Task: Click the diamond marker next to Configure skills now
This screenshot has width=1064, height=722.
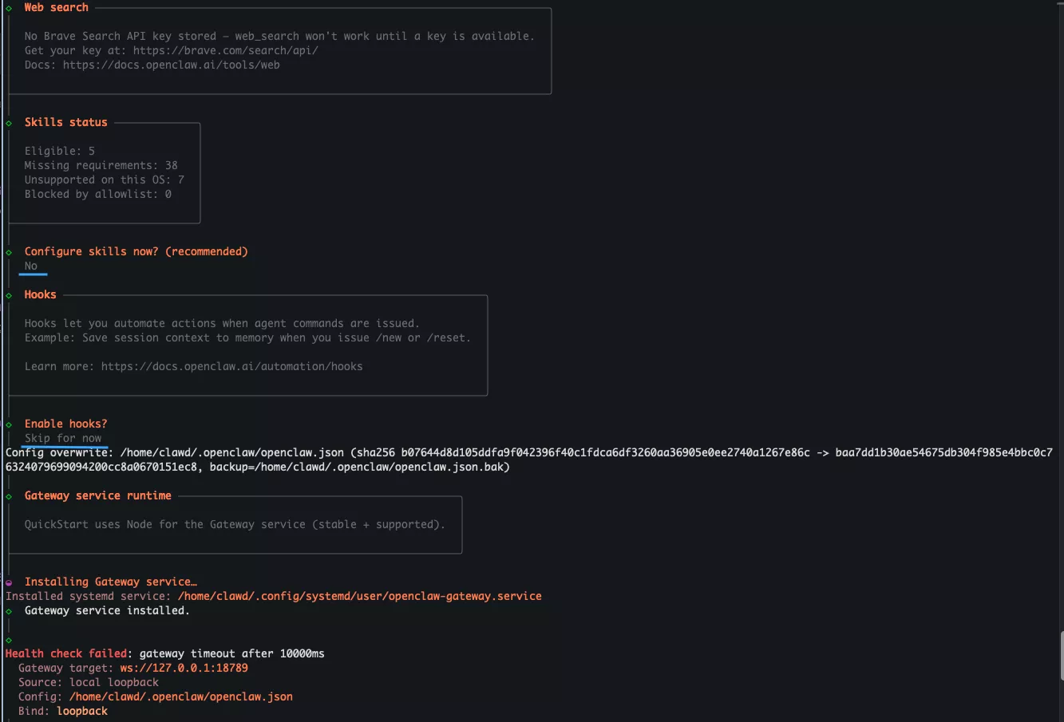Action: (9, 252)
